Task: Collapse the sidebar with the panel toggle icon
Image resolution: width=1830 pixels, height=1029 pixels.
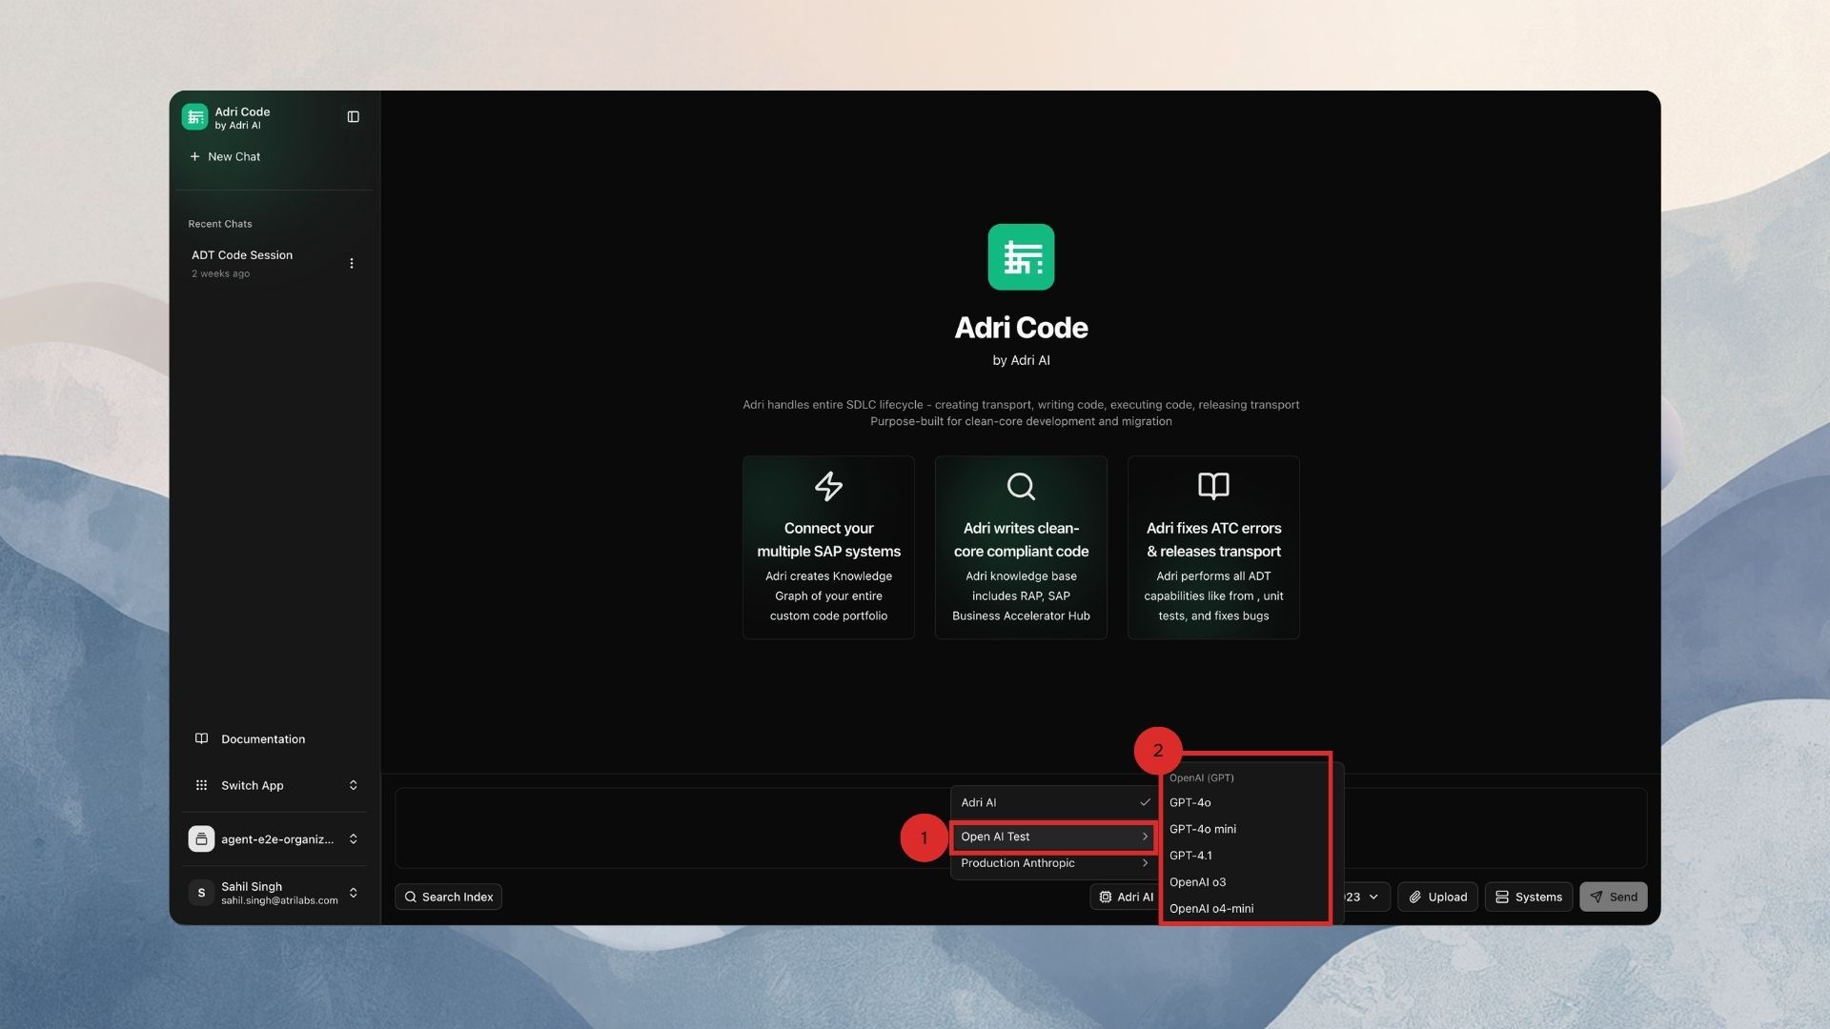Action: (x=354, y=117)
